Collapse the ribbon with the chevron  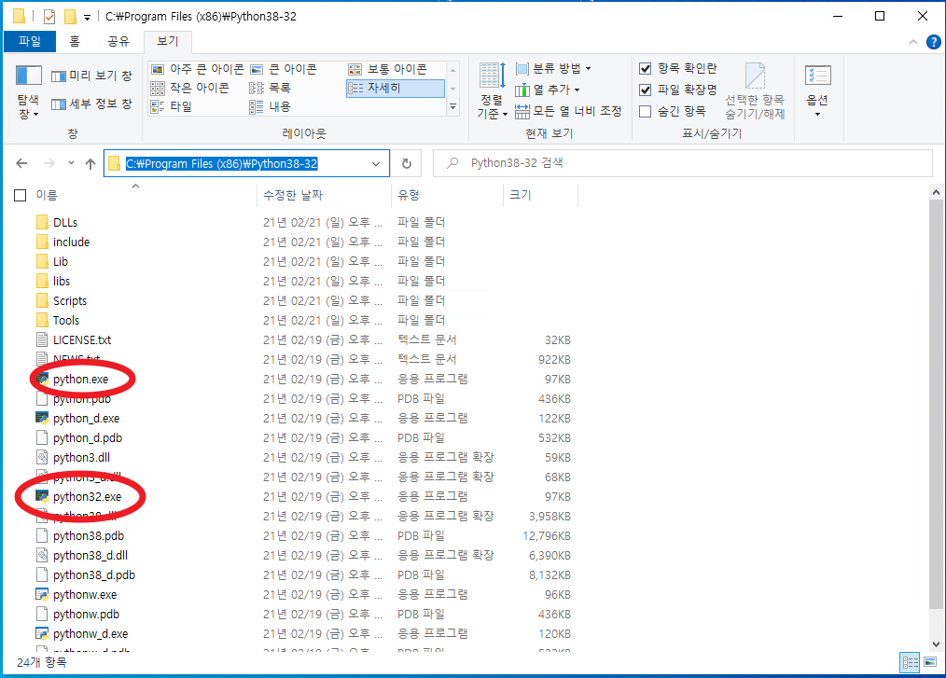[x=912, y=42]
